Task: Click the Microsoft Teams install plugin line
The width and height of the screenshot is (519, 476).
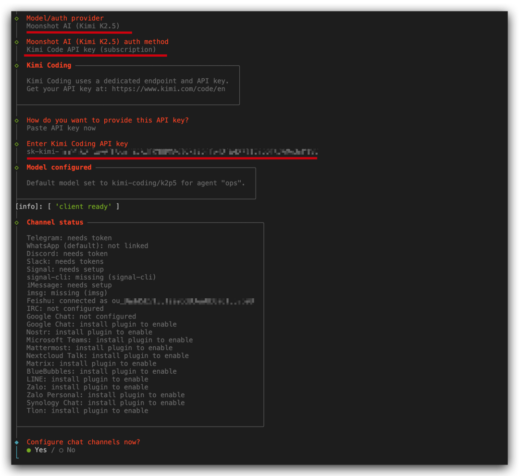Action: pyautogui.click(x=110, y=340)
